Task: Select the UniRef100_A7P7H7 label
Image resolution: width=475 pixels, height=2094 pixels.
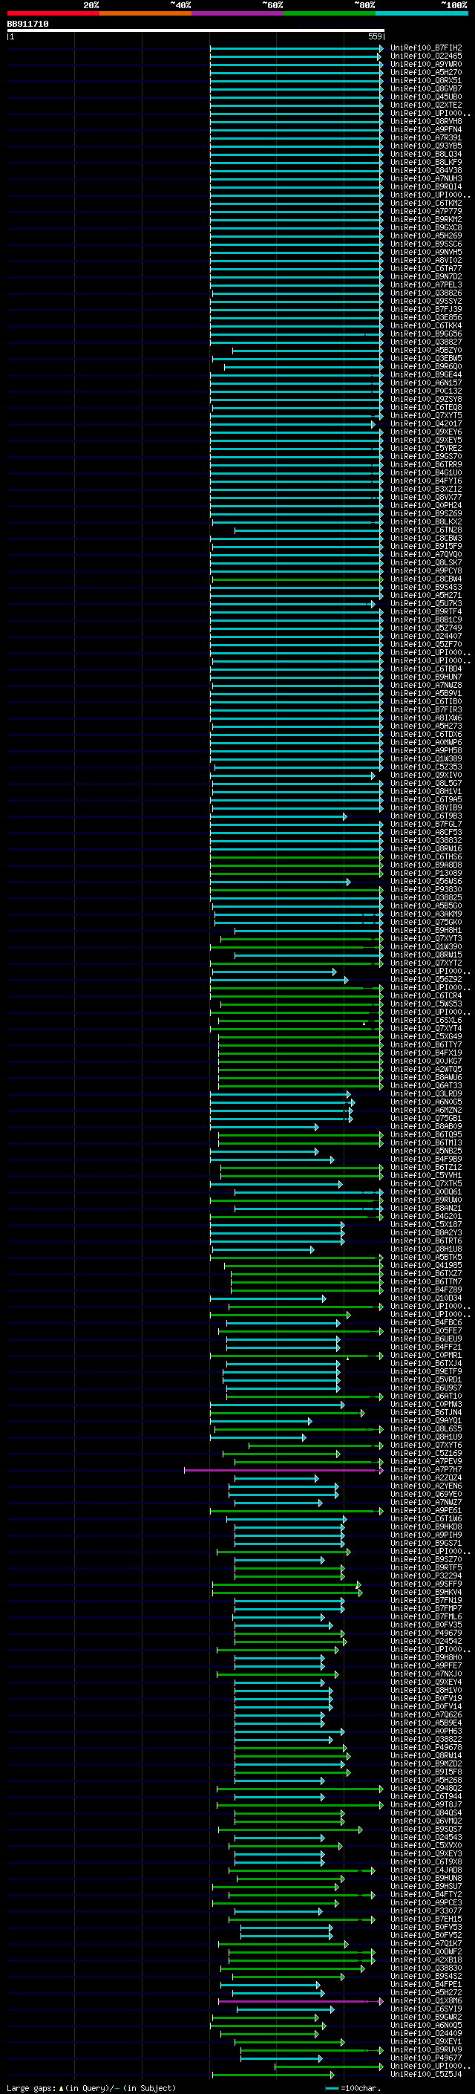Action: click(425, 1471)
